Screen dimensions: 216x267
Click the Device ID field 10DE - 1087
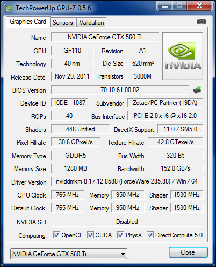click(x=69, y=103)
